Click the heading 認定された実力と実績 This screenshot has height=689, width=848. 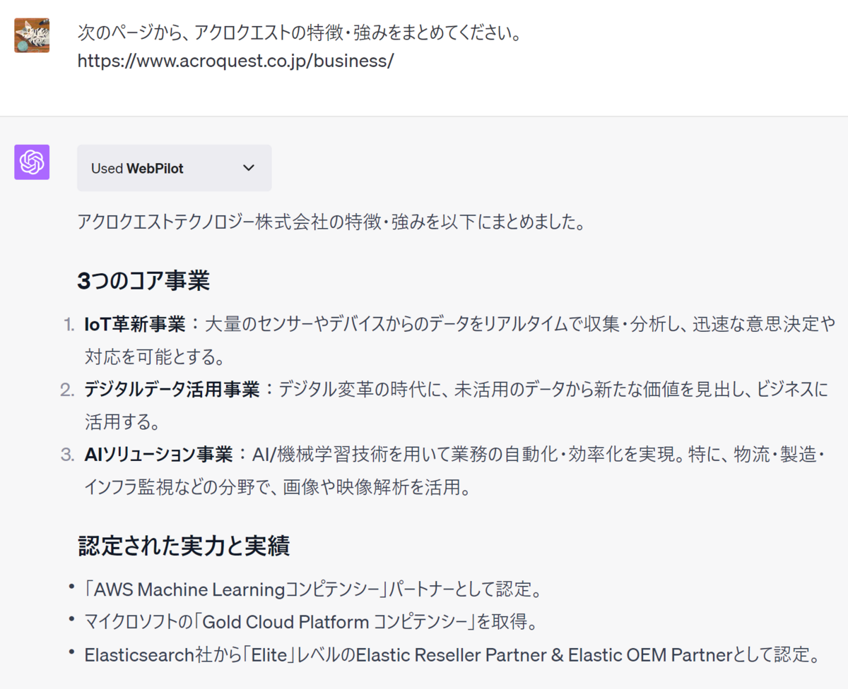point(184,546)
